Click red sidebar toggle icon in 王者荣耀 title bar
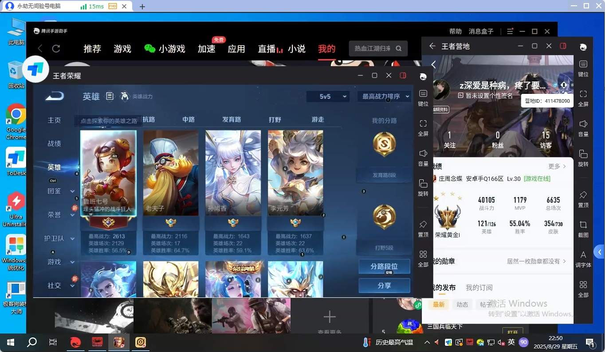 [x=403, y=76]
